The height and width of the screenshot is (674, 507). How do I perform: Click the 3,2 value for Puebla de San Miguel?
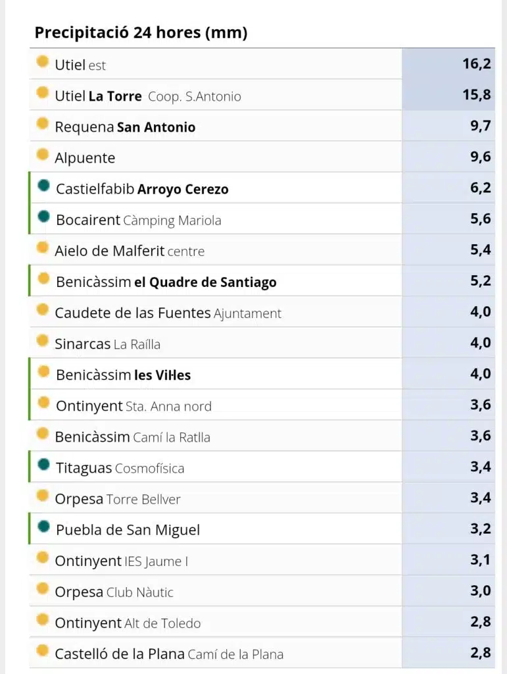[x=481, y=529]
